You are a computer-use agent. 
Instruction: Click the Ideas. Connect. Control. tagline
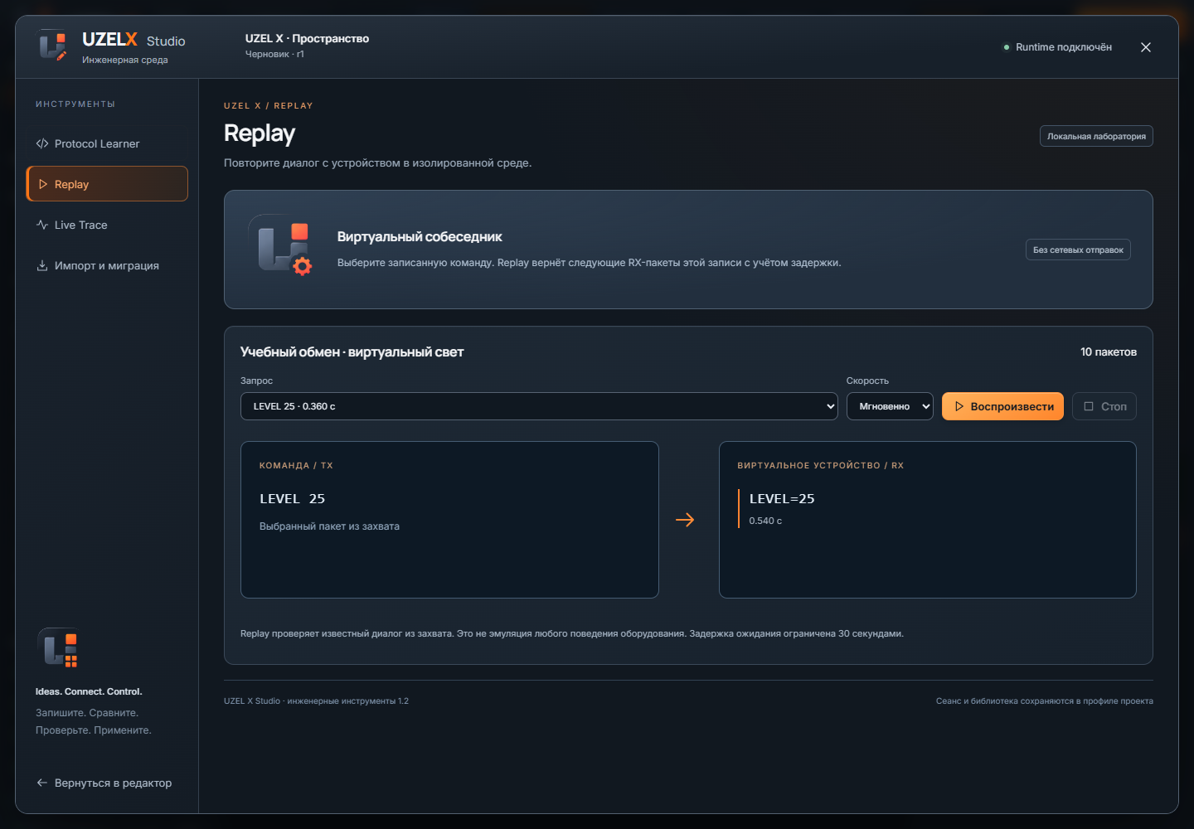click(x=89, y=691)
